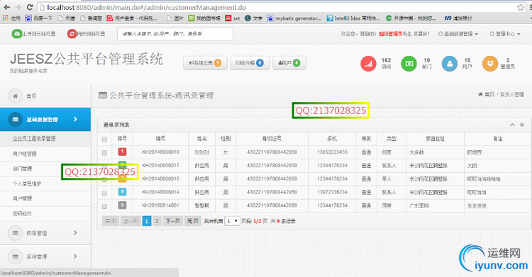
Task: Select 密码修改 in sidebar
Action: click(x=23, y=213)
